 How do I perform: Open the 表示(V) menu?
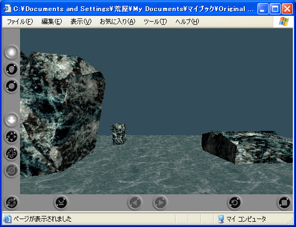point(81,22)
